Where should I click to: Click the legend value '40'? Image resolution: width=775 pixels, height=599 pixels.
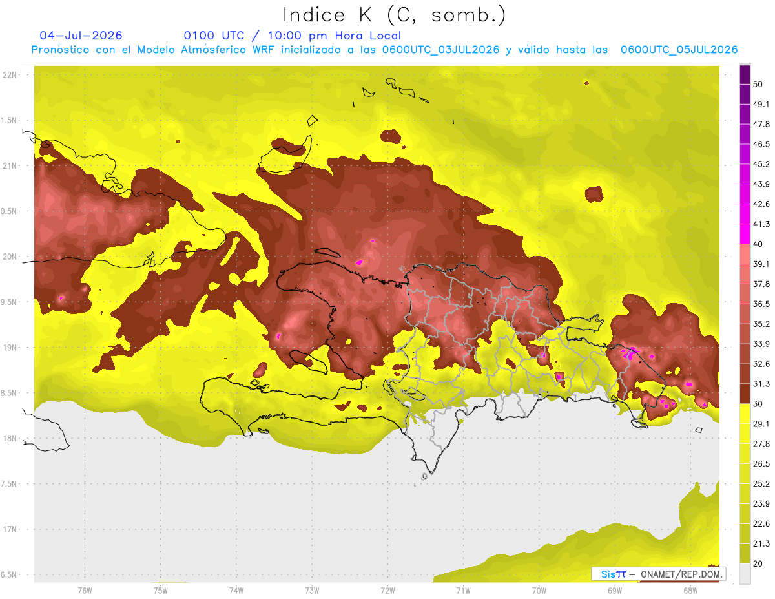pyautogui.click(x=758, y=244)
